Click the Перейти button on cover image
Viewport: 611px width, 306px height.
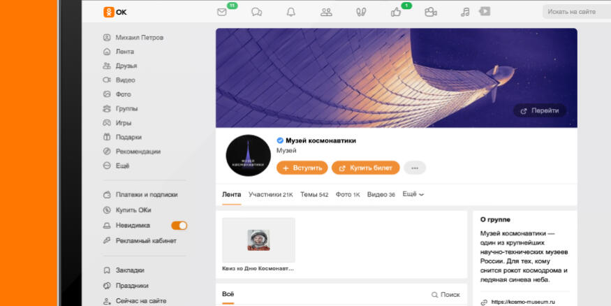540,110
